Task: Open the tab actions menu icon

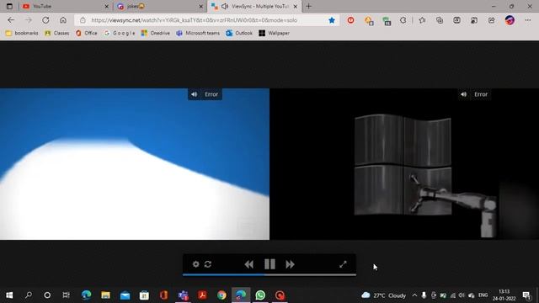Action: click(x=9, y=6)
